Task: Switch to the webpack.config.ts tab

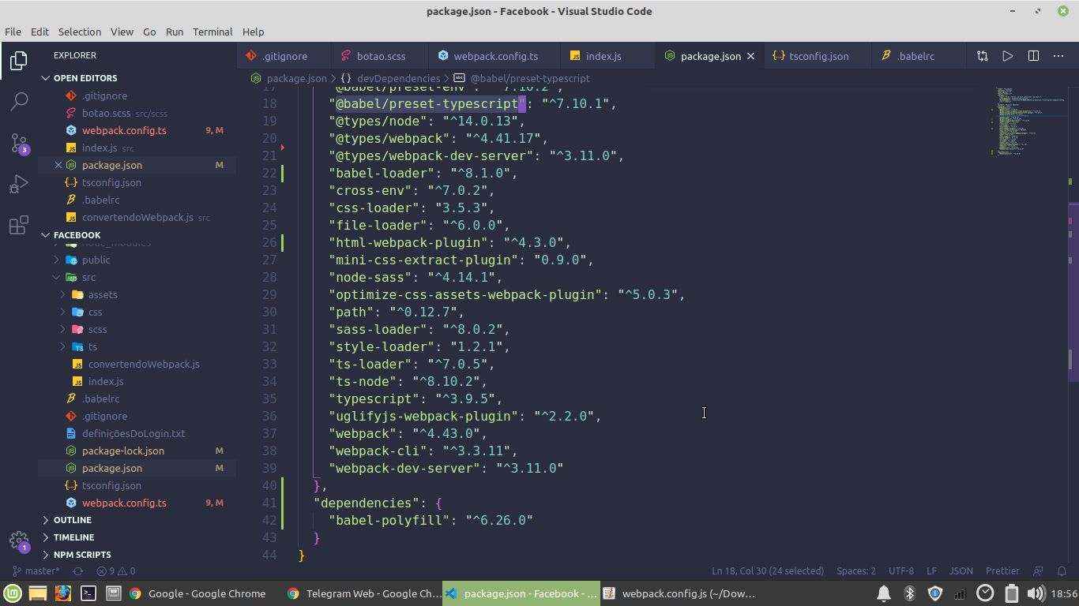Action: (494, 56)
